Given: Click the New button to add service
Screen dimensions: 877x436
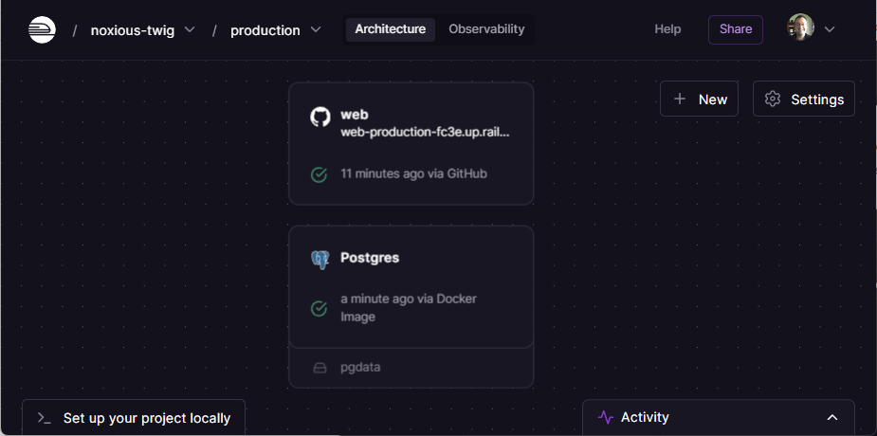Looking at the screenshot, I should 700,100.
